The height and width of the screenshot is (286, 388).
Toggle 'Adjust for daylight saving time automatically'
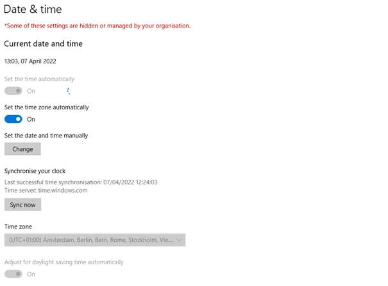tap(13, 274)
